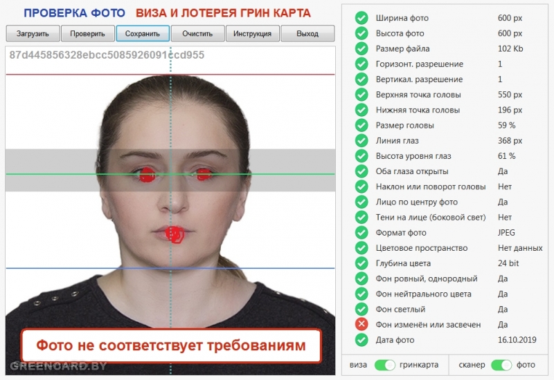The width and height of the screenshot is (554, 380).
Task: Select the 102 Kb file size value
Action: point(510,48)
